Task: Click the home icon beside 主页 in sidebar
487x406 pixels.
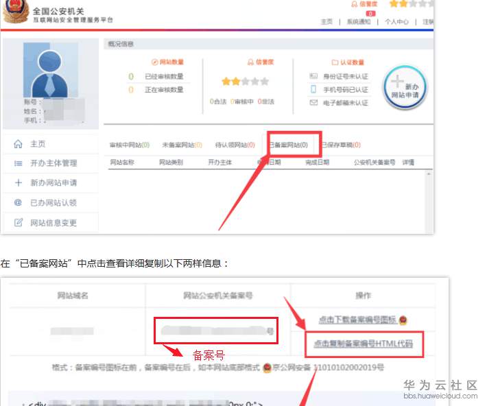Action: click(x=18, y=144)
